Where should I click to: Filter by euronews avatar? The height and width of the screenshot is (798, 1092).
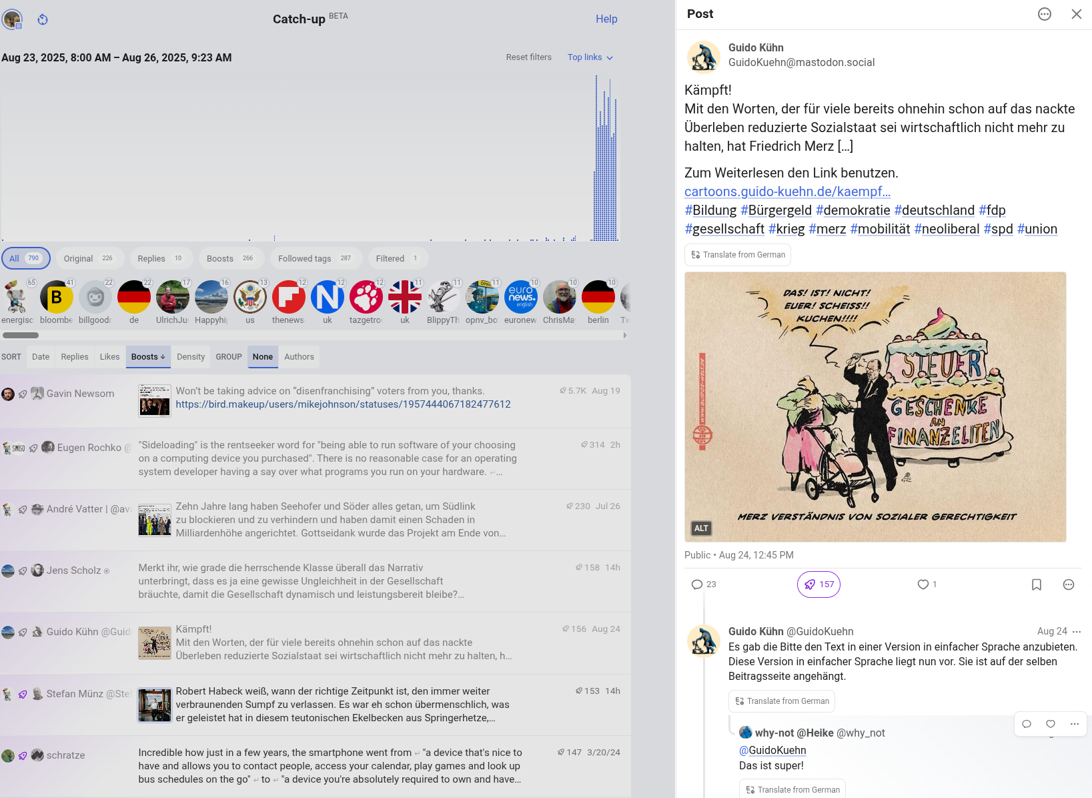(x=521, y=297)
